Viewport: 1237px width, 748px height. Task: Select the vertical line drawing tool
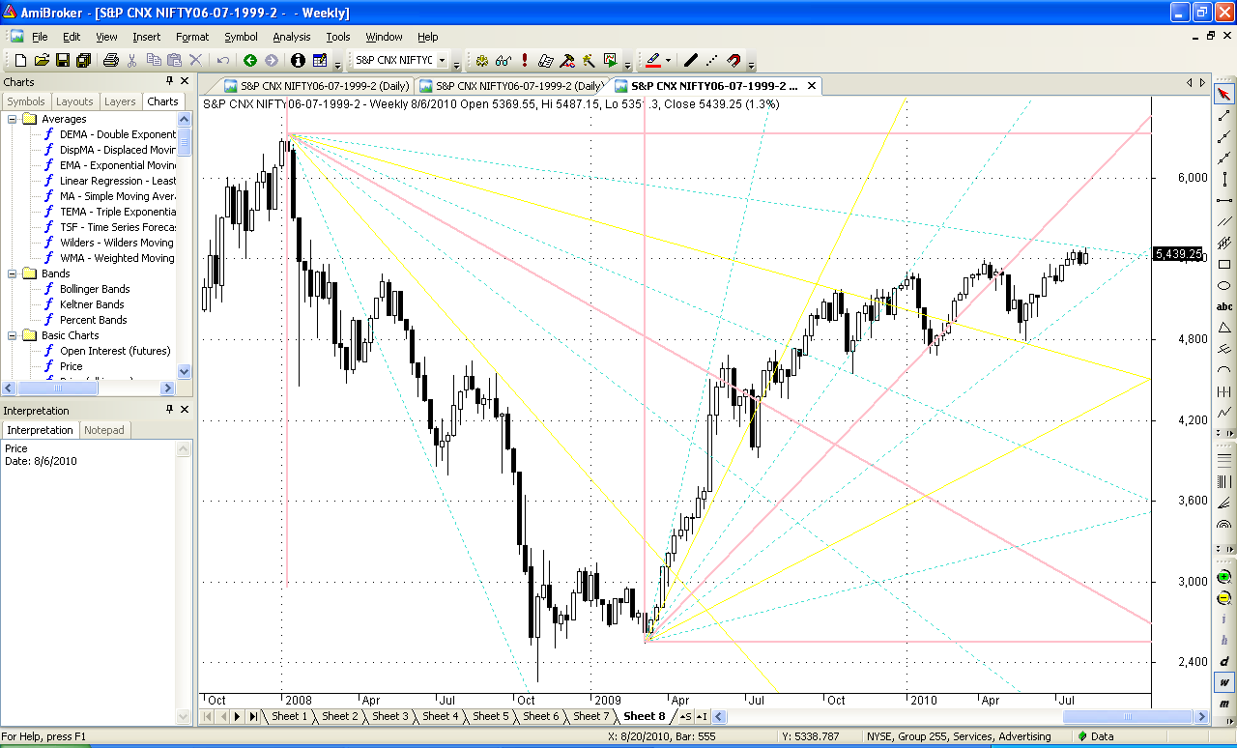(x=1224, y=179)
